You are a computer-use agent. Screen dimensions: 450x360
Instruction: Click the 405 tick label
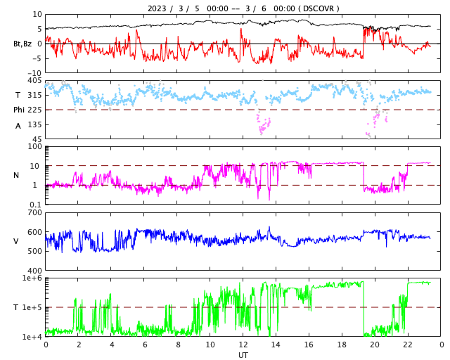(34, 80)
